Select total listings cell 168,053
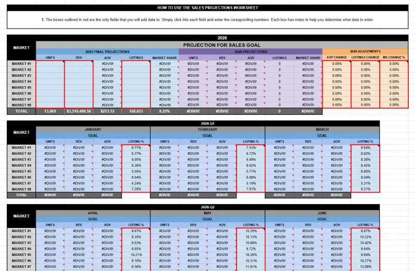This screenshot has height=271, width=415. (136, 111)
